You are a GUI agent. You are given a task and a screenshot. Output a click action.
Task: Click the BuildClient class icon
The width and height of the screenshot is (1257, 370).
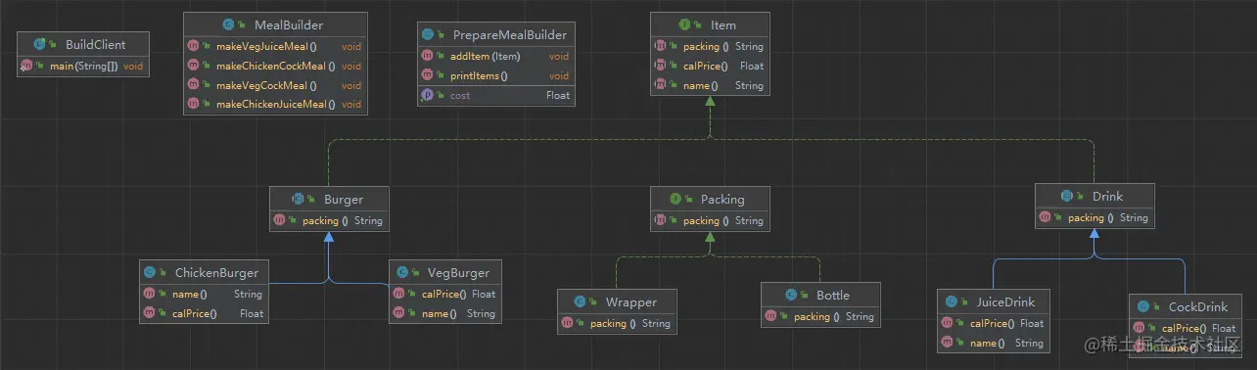(x=39, y=45)
